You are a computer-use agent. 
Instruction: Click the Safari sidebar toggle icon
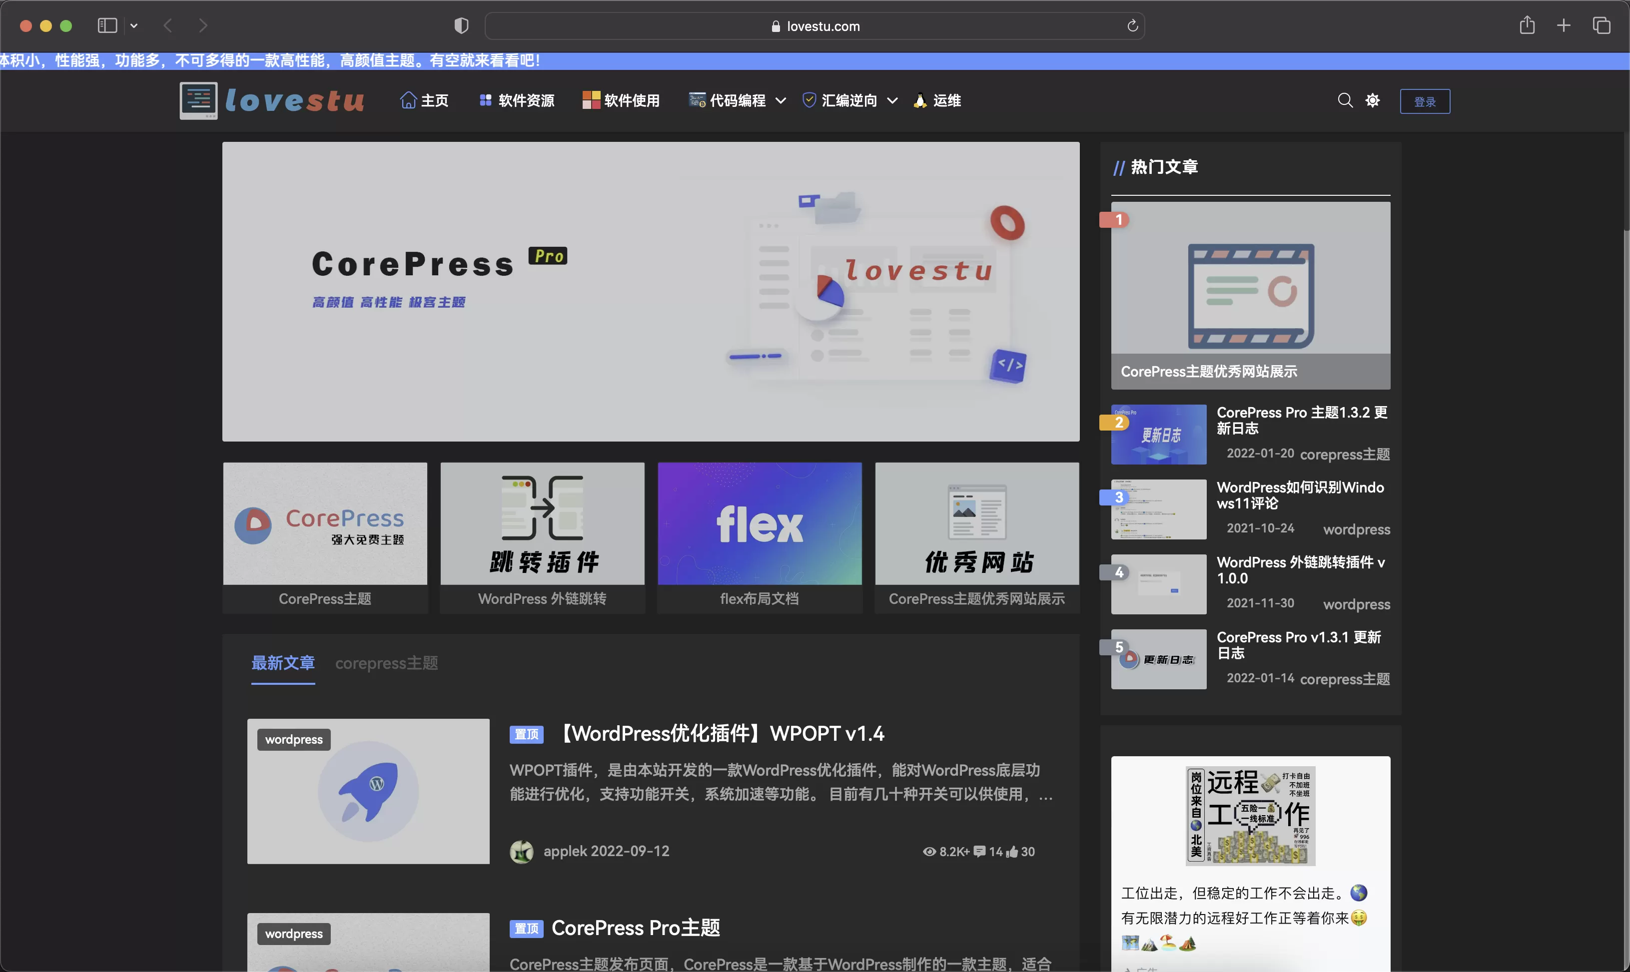(107, 25)
